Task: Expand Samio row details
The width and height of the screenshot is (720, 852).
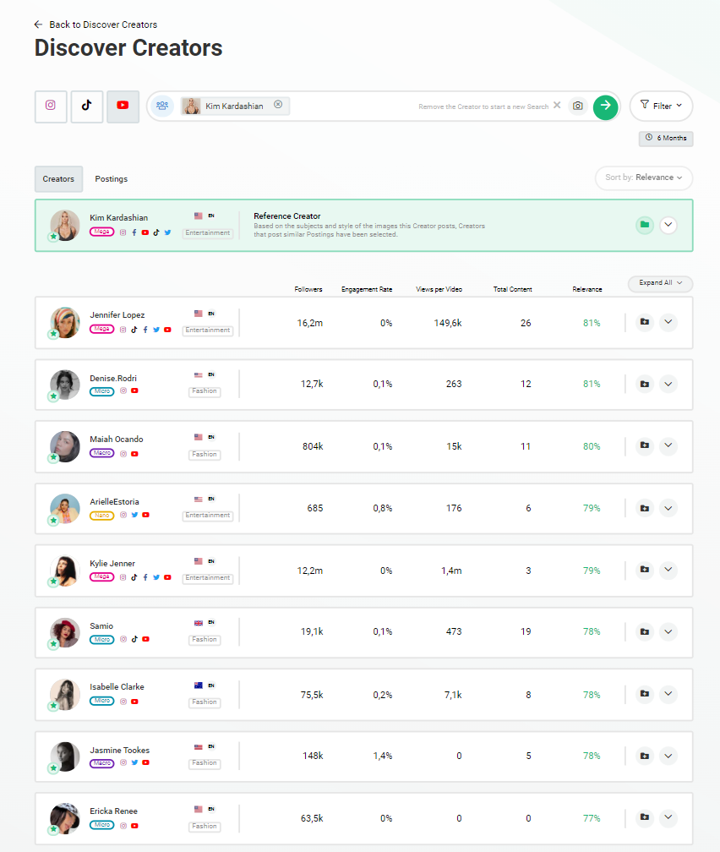Action: click(x=668, y=631)
